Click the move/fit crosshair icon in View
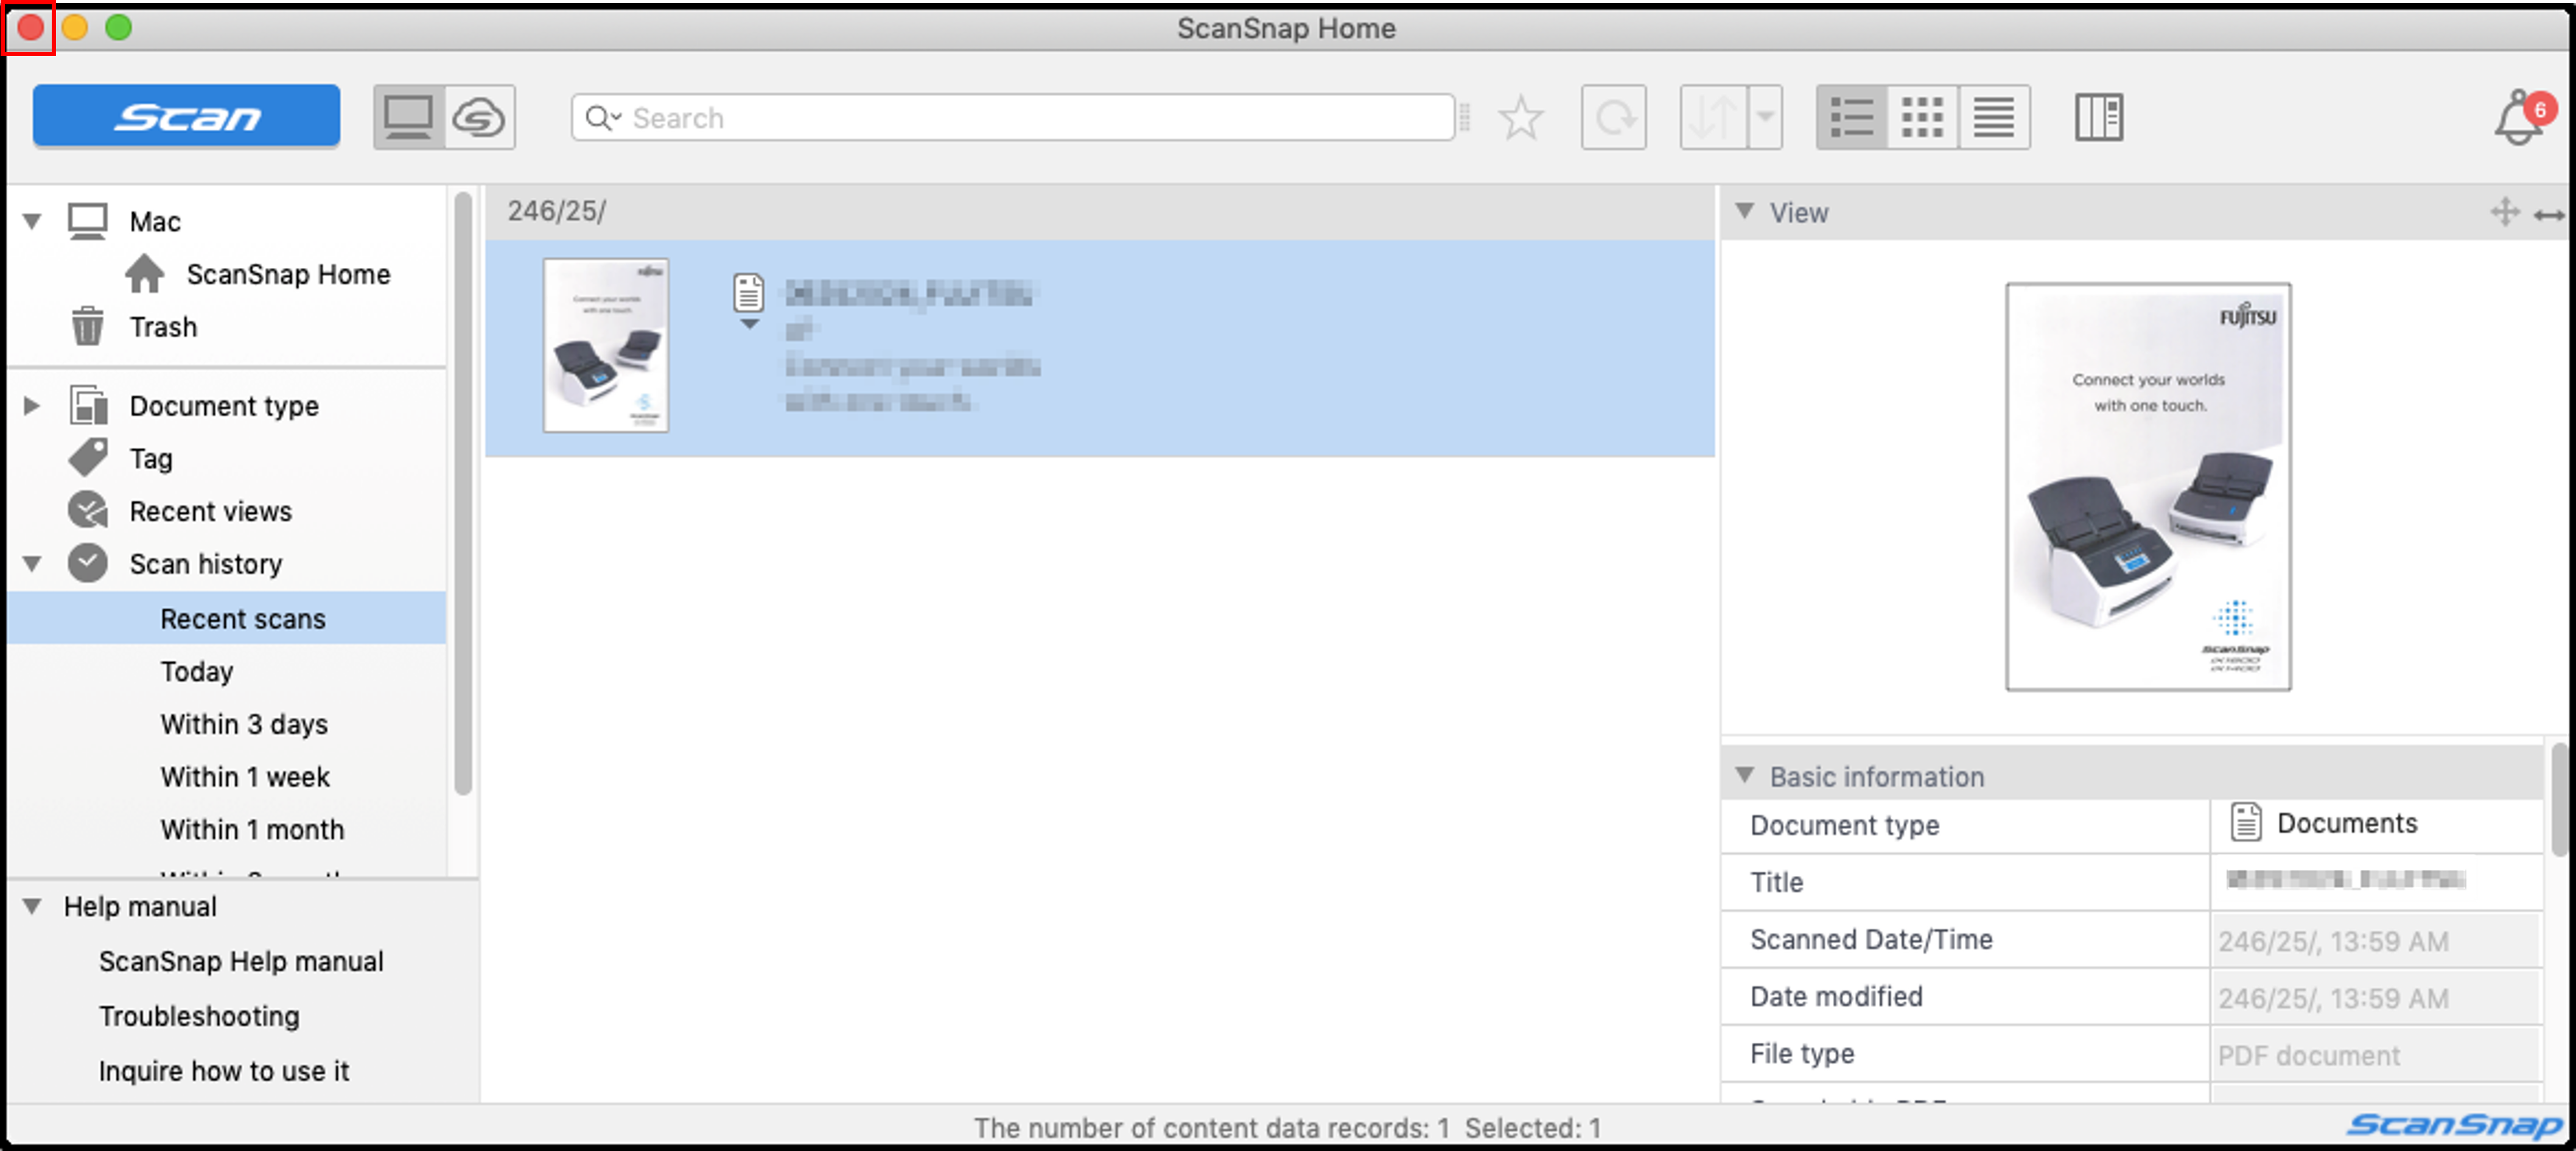2576x1151 pixels. pos(2505,212)
